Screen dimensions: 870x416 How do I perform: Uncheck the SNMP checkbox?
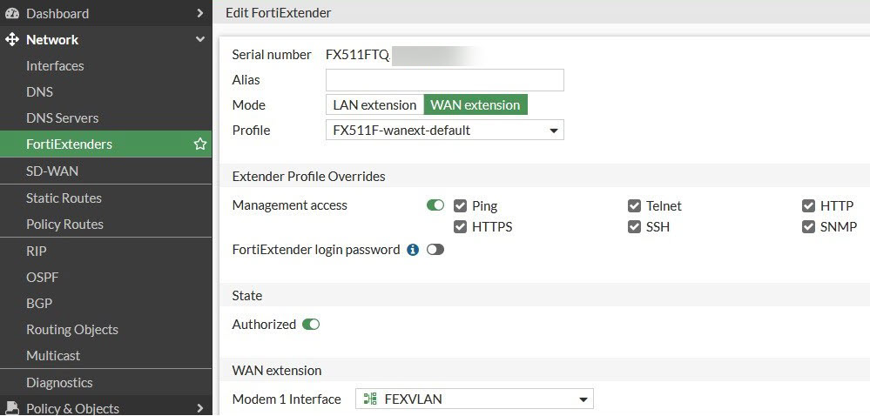coord(808,227)
